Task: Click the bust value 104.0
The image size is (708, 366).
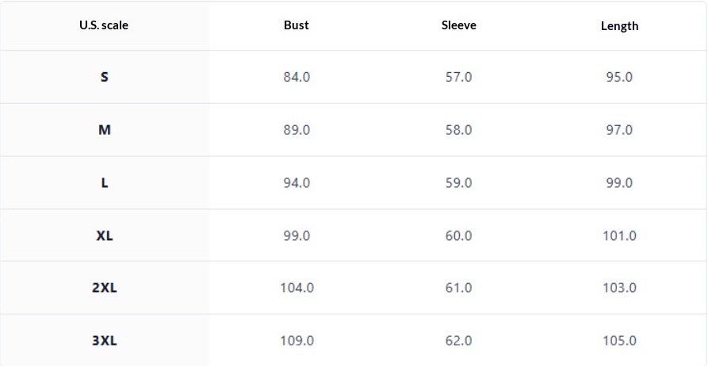Action: (x=297, y=288)
